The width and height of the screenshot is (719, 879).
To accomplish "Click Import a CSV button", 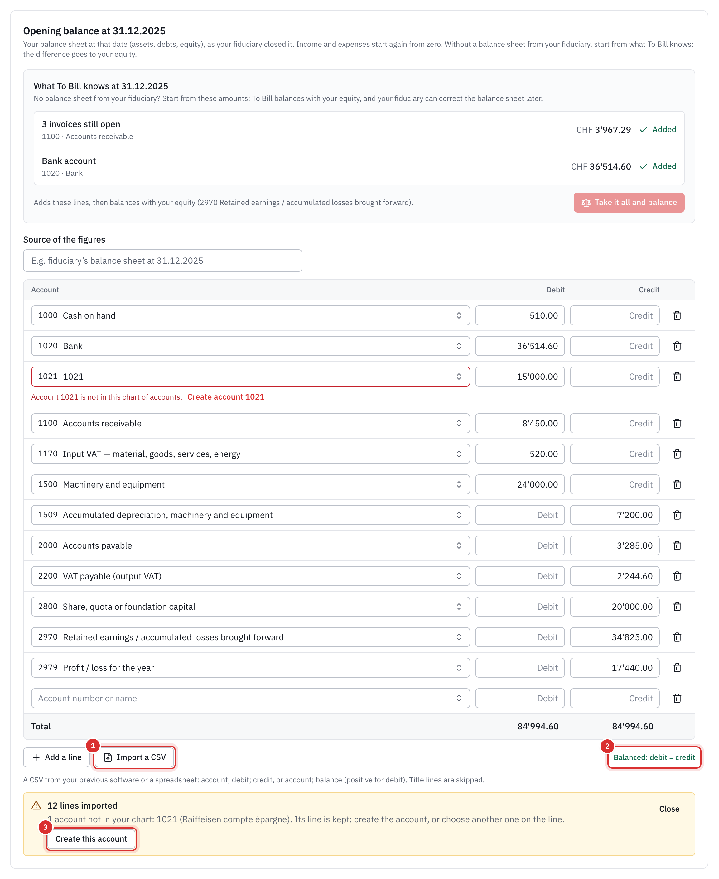I will 135,757.
